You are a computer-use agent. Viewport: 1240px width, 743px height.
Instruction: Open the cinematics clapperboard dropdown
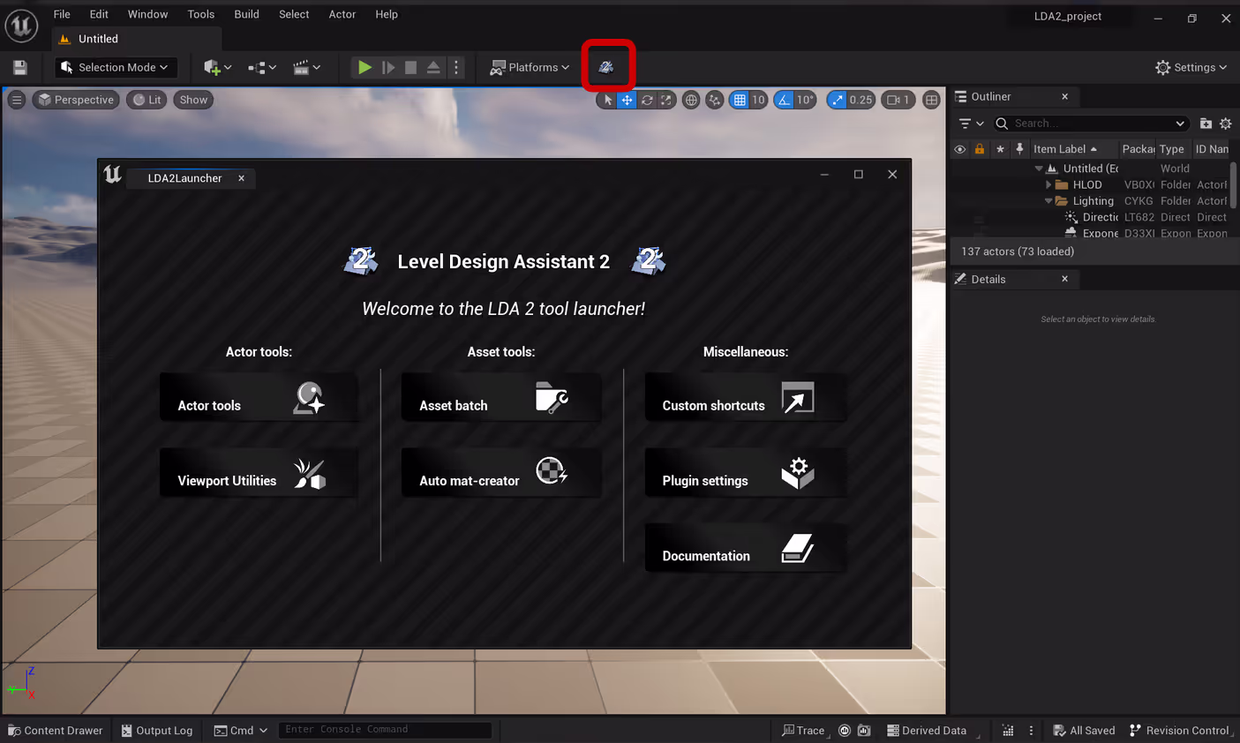[x=306, y=67]
